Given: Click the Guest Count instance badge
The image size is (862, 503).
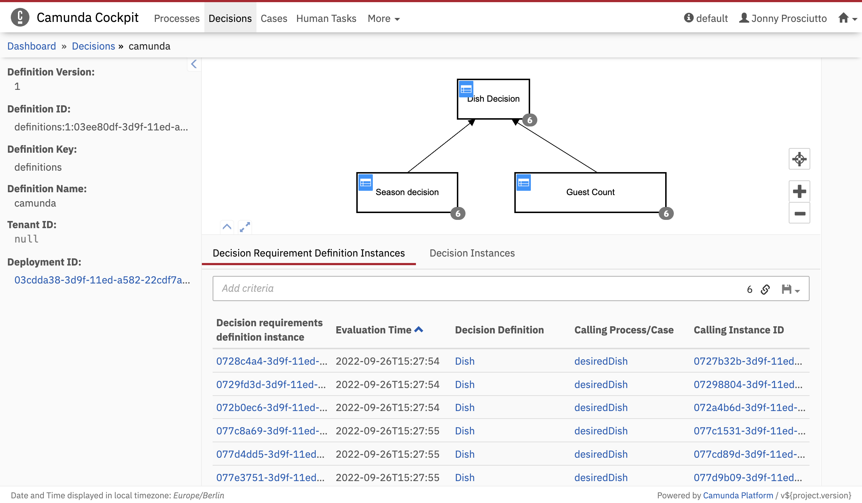Looking at the screenshot, I should coord(666,213).
